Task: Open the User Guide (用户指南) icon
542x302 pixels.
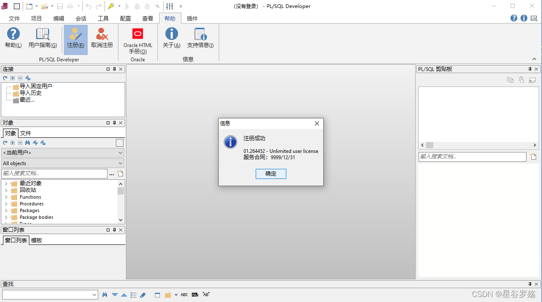Action: click(x=42, y=34)
